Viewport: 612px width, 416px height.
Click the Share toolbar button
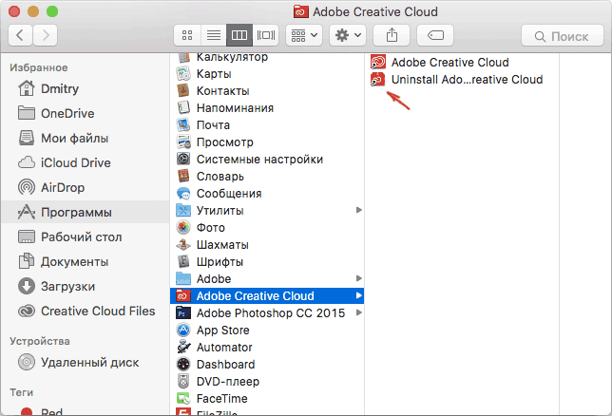[392, 35]
